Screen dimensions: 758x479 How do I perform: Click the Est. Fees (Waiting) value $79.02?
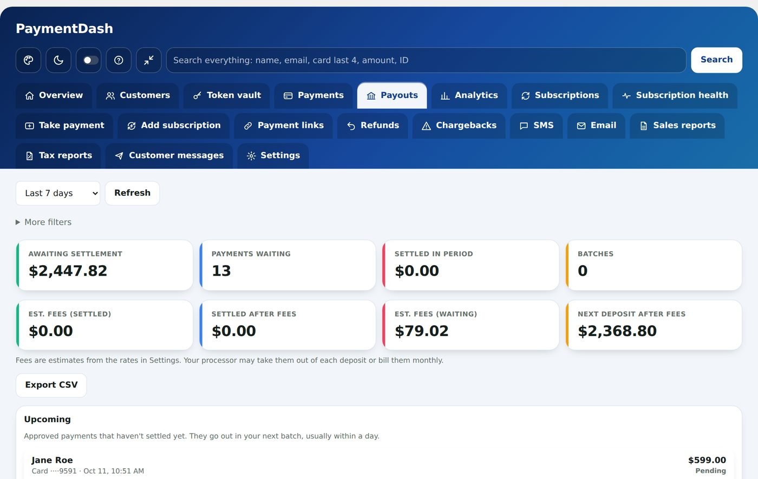(x=422, y=331)
